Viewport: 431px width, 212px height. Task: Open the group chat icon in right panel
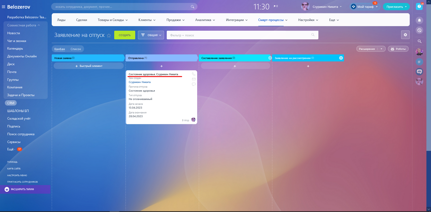point(419,72)
